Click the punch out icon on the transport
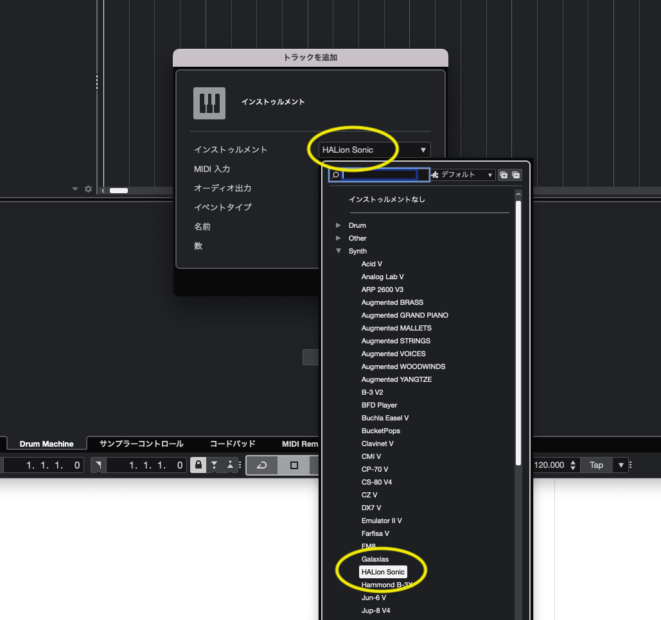 click(230, 465)
